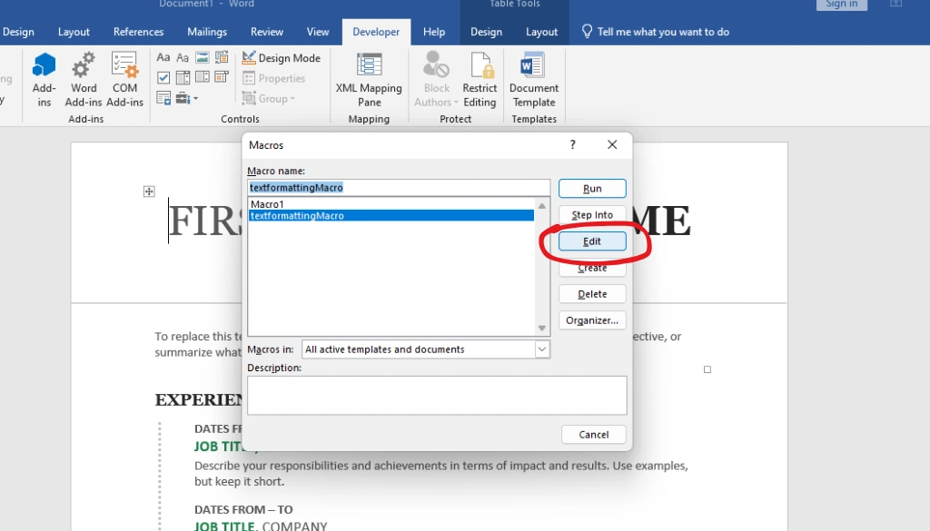Click Sign in button

pyautogui.click(x=842, y=5)
